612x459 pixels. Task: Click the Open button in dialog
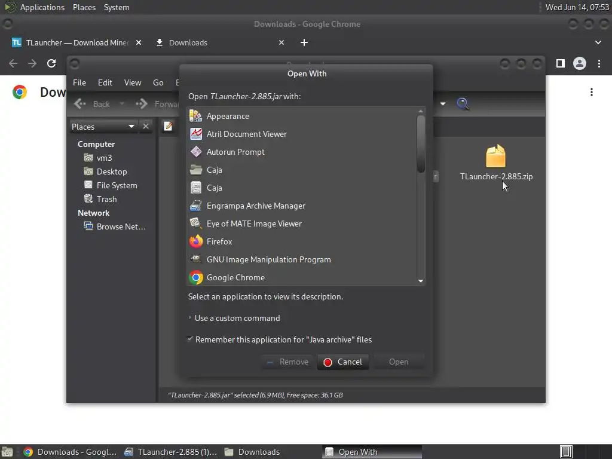point(399,362)
